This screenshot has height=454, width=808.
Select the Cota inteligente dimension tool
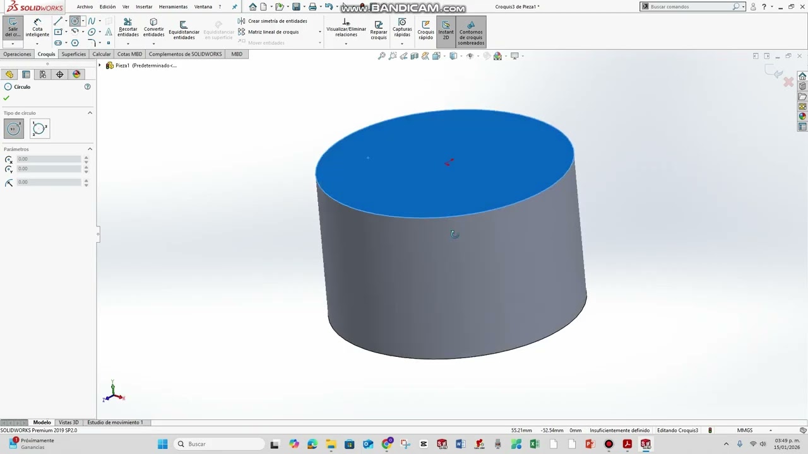coord(37,28)
